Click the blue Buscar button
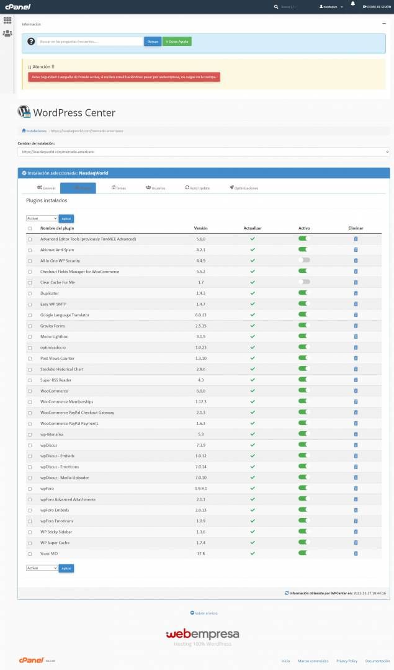 153,42
